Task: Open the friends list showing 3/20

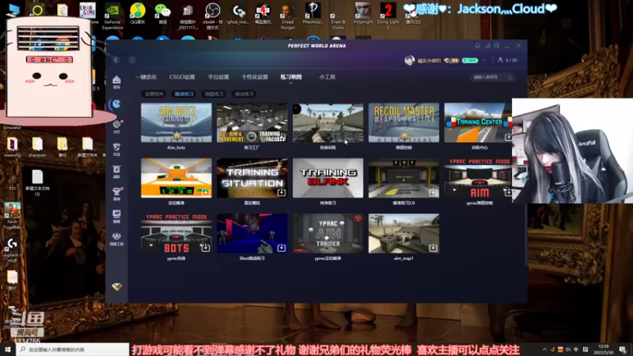Action: 507,60
